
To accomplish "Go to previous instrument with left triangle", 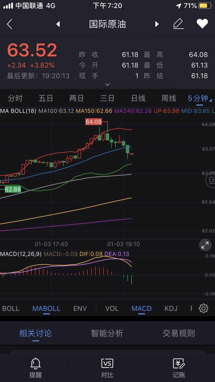I will (58, 24).
